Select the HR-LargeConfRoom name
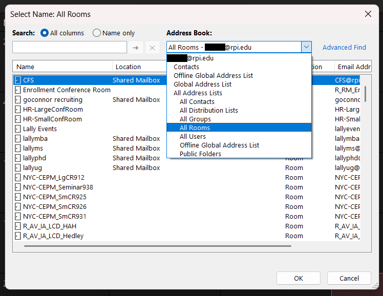383x296 pixels. pyautogui.click(x=53, y=110)
